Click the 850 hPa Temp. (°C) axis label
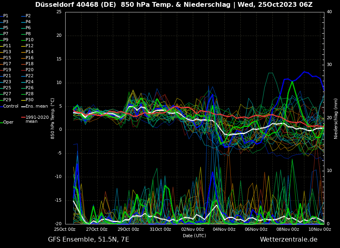This screenshot has width=340, height=248. [x=53, y=118]
